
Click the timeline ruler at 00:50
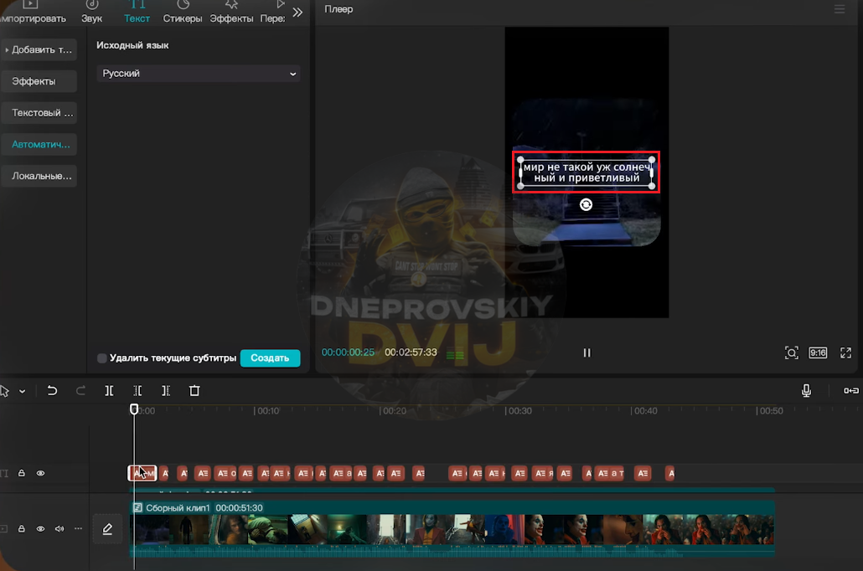(x=769, y=411)
